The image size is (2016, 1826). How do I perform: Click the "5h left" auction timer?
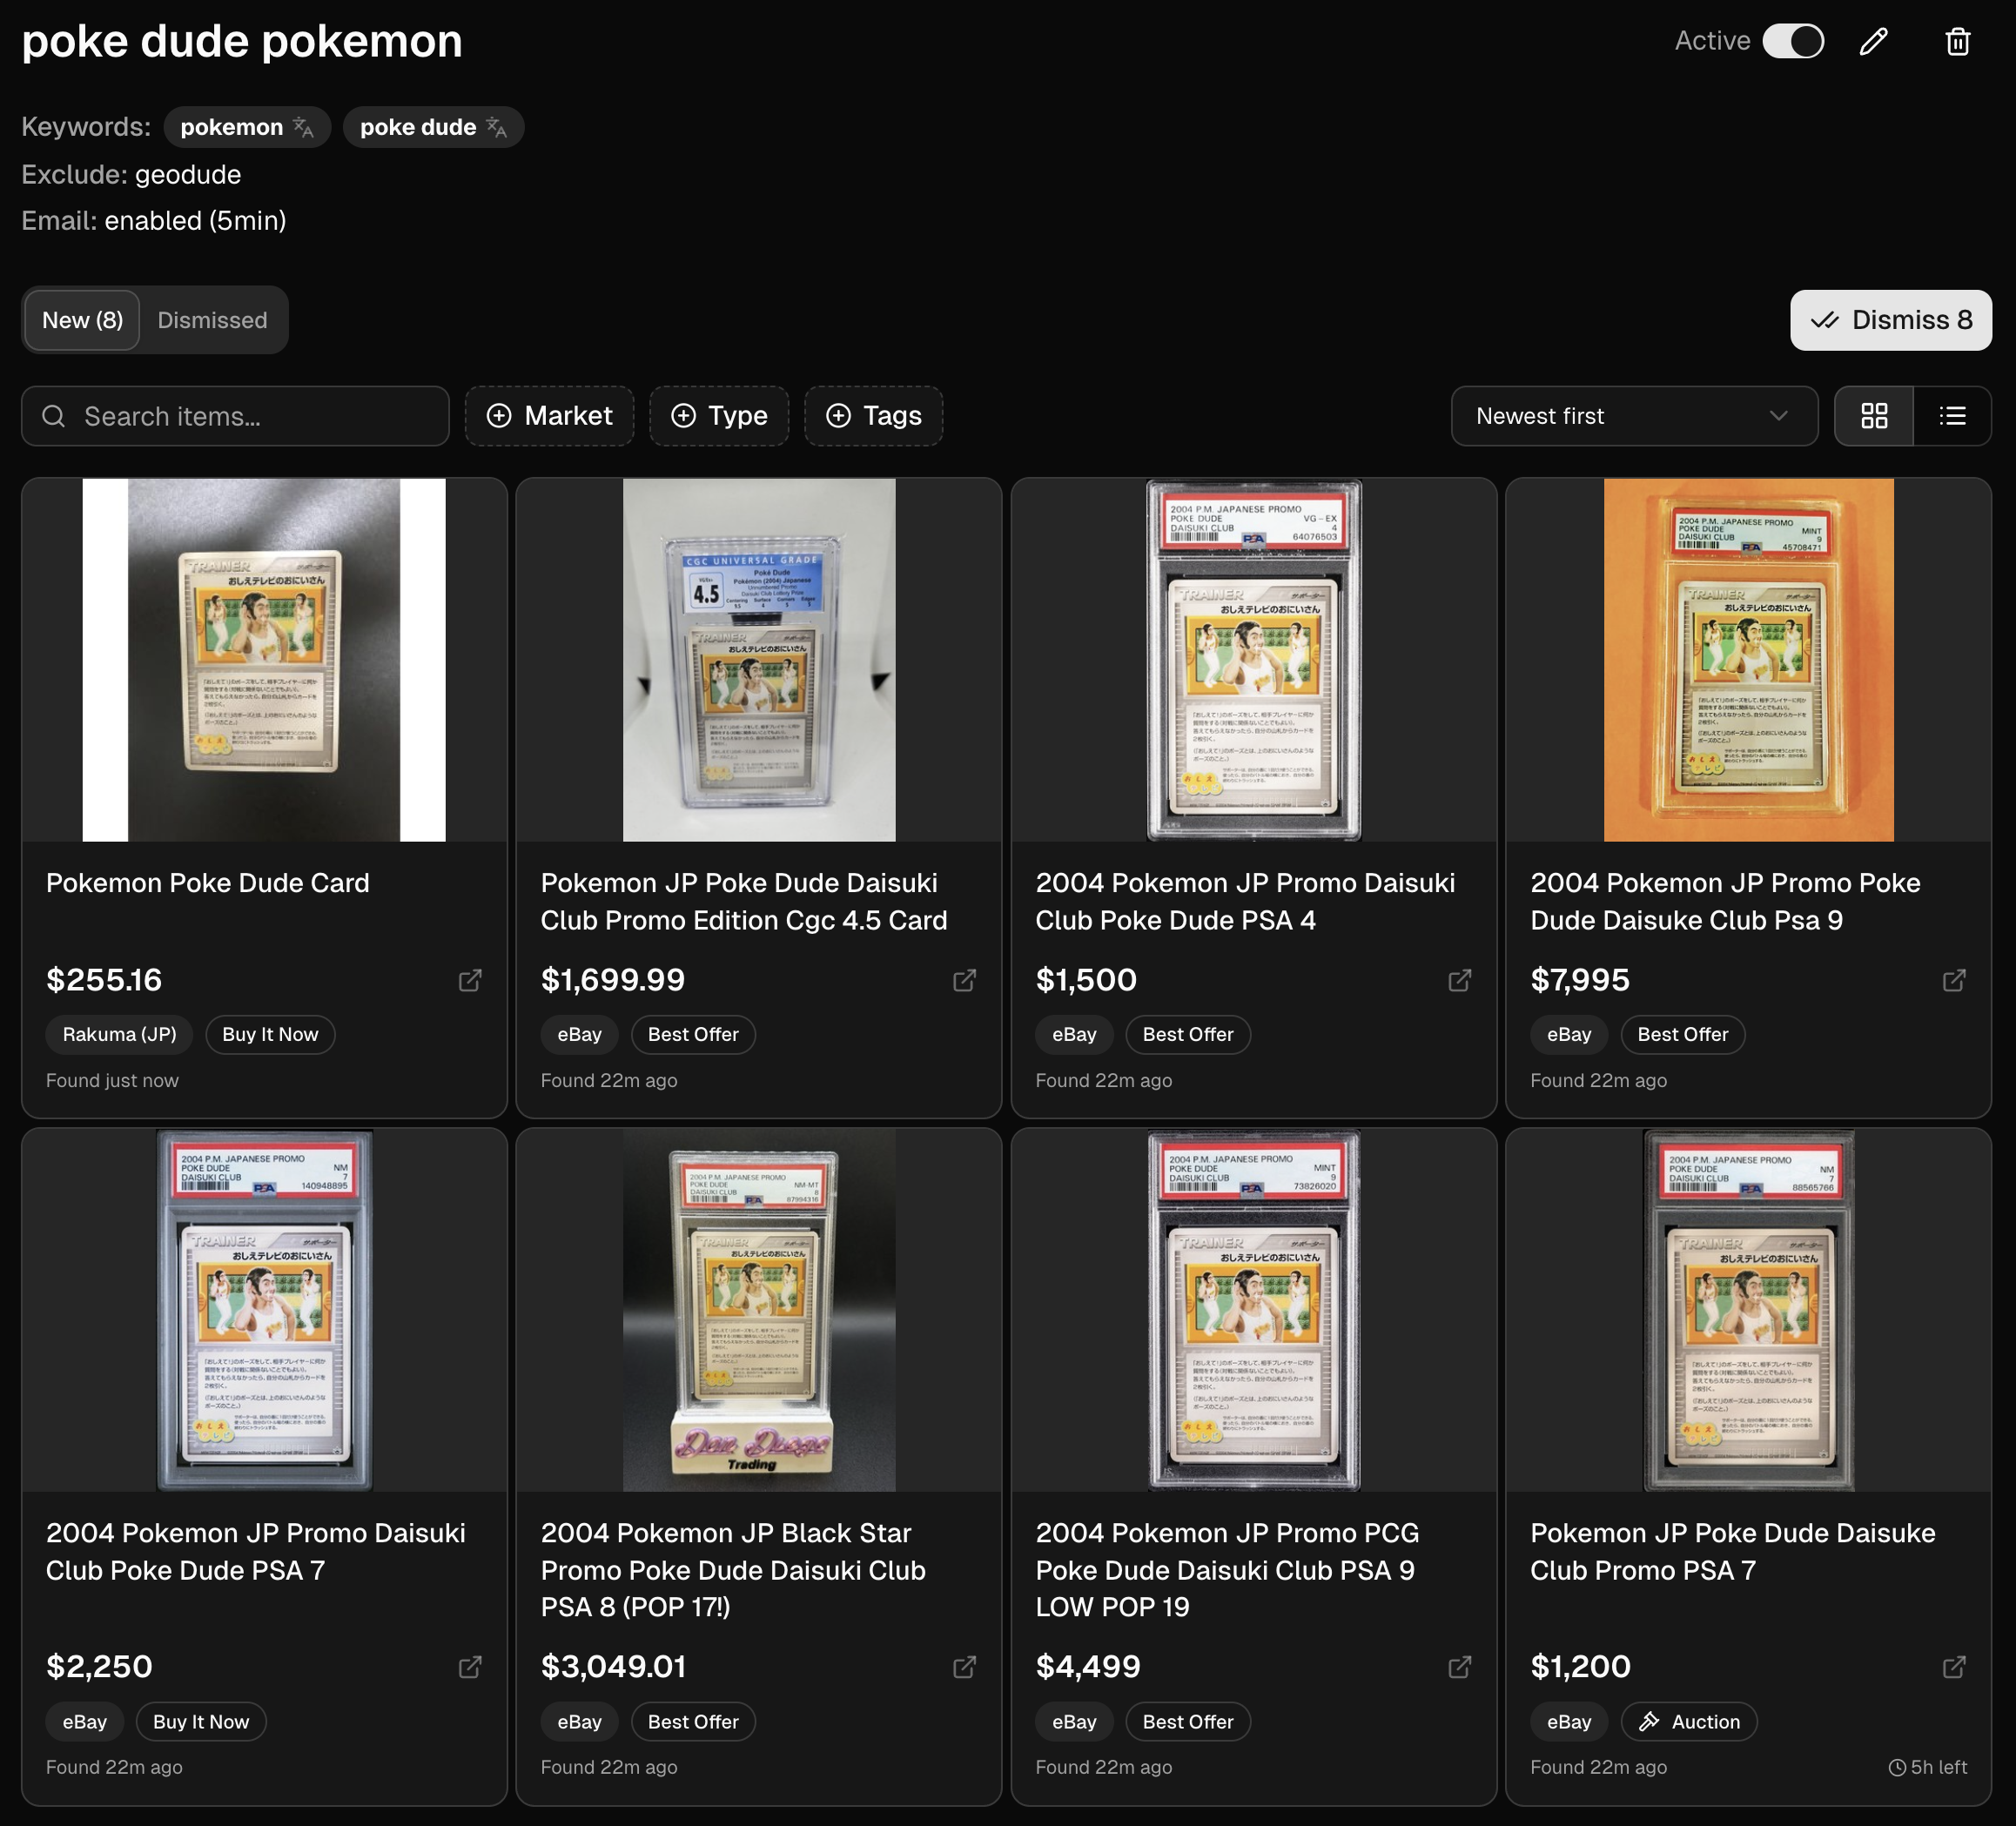[1927, 1767]
